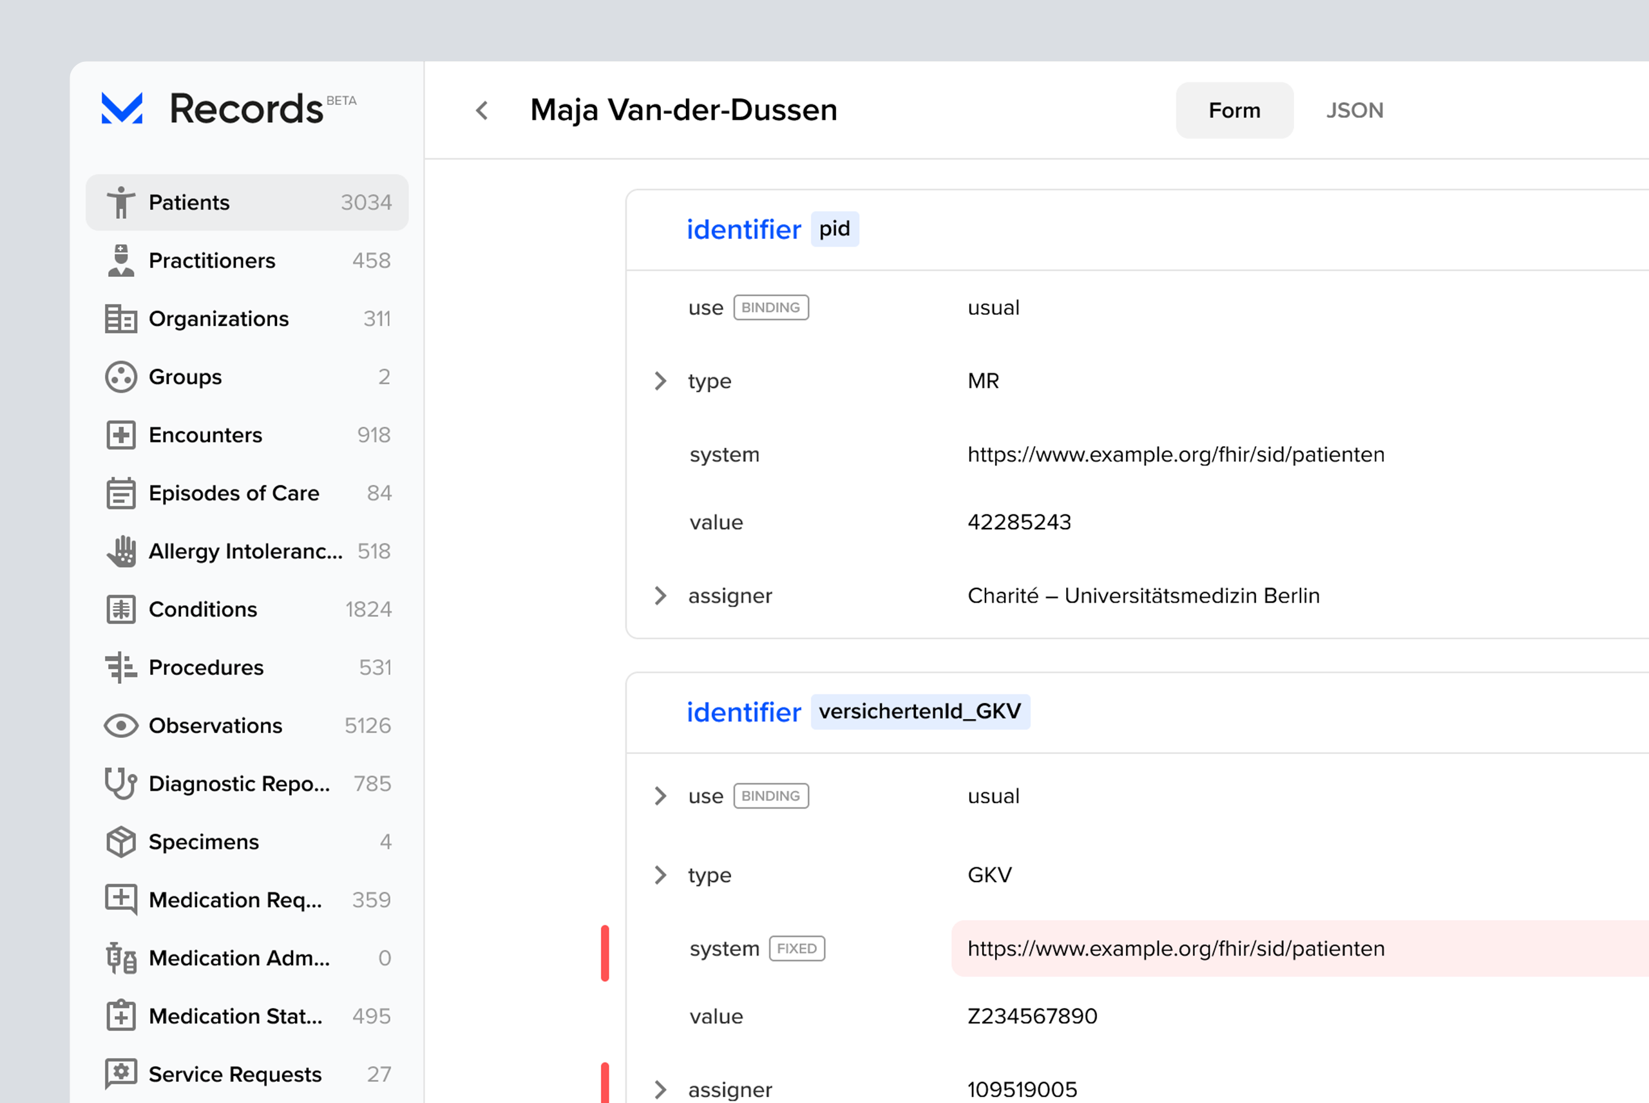Click the Records logo icon
Screen dimensions: 1649x1103
pos(122,109)
